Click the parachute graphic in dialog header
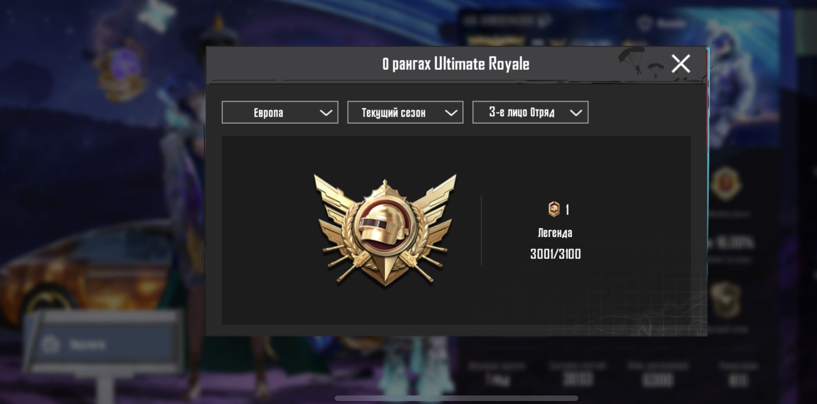817x404 pixels. [641, 61]
